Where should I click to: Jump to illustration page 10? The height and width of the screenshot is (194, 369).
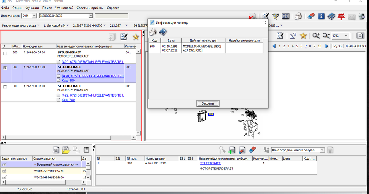pos(320,46)
